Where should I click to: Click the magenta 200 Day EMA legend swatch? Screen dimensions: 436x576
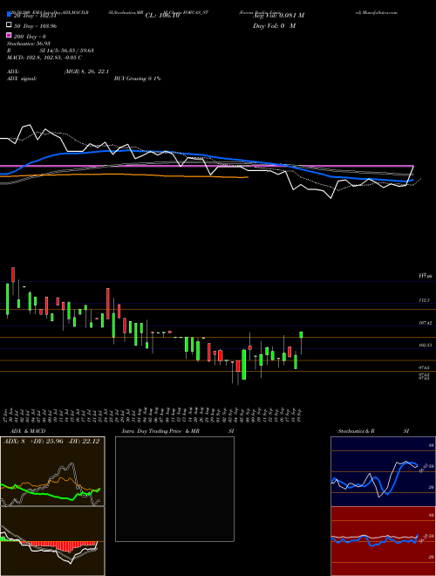(9, 36)
